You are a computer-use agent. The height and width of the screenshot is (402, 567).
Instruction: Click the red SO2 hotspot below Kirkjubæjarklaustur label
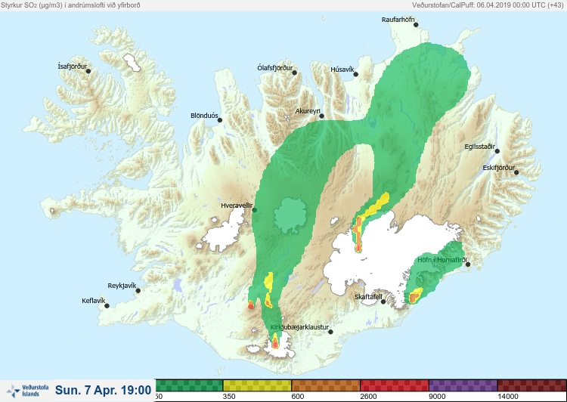[x=275, y=343]
